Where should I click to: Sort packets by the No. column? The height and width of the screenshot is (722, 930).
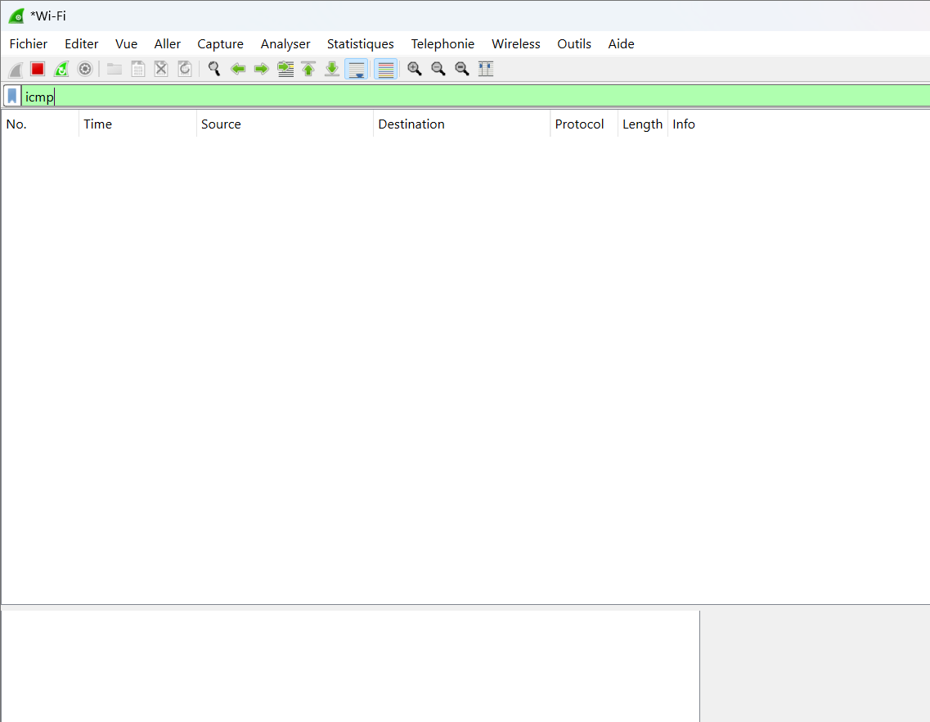point(40,124)
